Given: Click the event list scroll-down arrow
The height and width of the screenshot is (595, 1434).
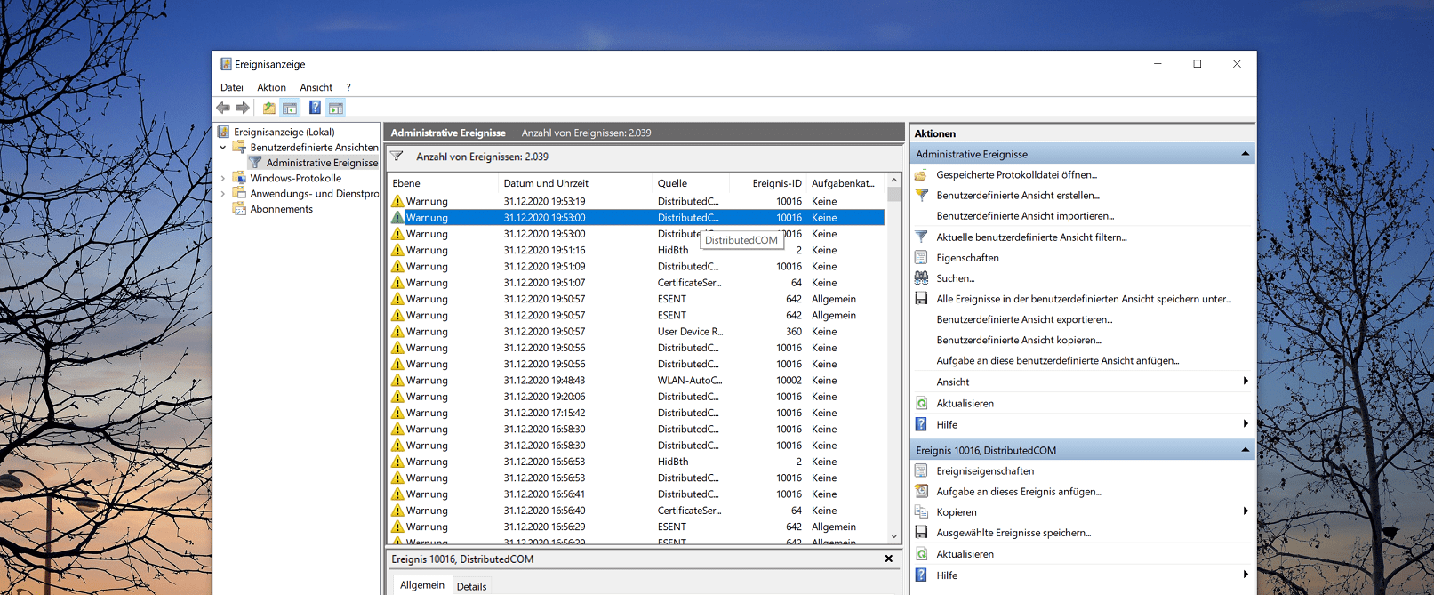Looking at the screenshot, I should (x=894, y=536).
